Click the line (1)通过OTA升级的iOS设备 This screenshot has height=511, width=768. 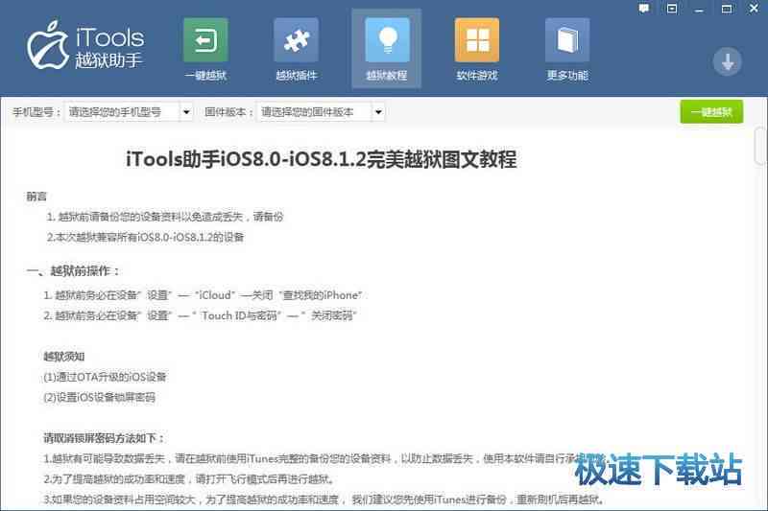click(105, 377)
